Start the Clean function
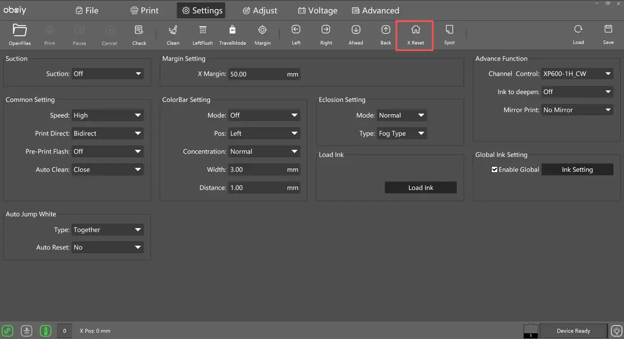 pos(173,30)
